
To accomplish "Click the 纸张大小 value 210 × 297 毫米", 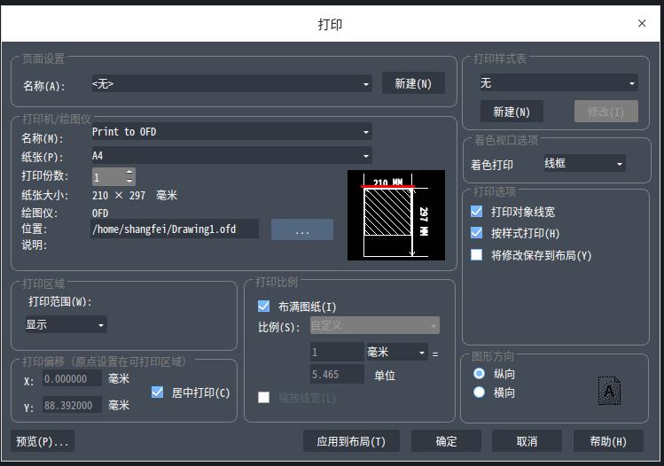I will tap(135, 195).
